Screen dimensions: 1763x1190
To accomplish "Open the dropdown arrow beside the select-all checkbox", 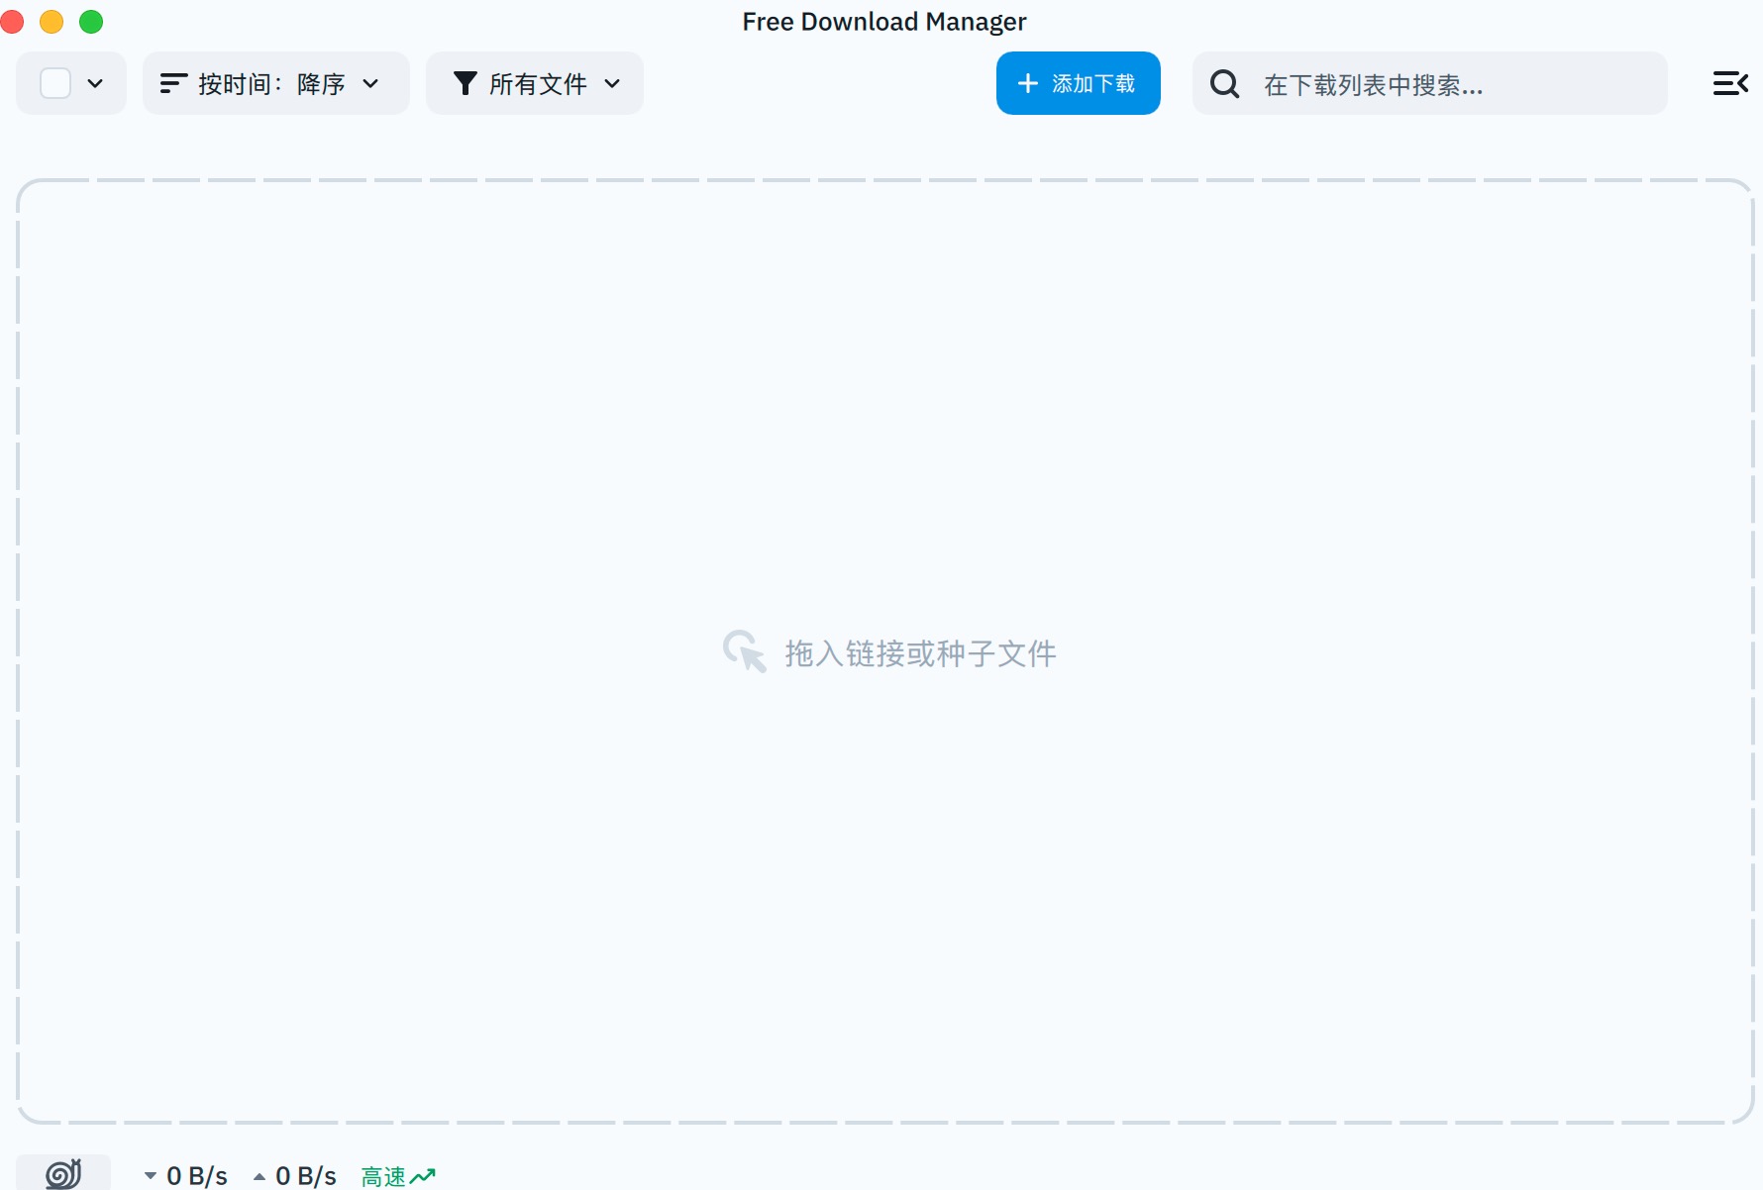I will click(95, 83).
